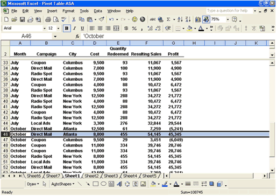Toggle Underline formatting button
Viewport: 277px width, 196px height.
pos(82,29)
